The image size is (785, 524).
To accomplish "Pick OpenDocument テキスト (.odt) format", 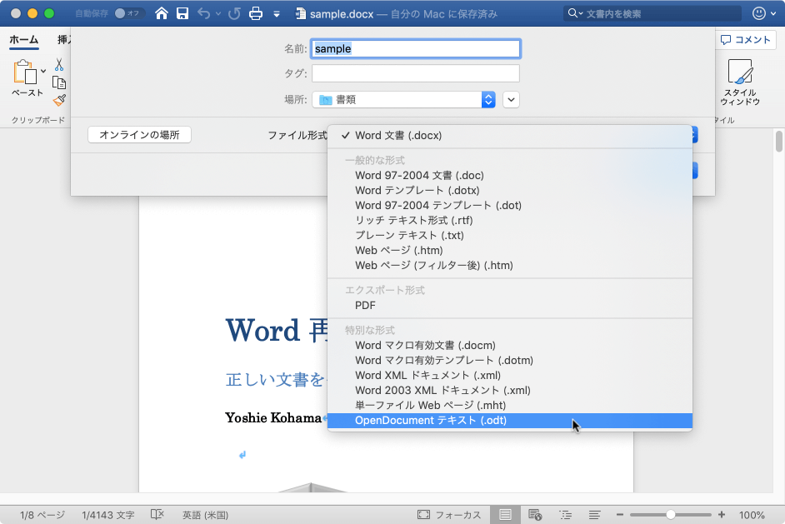I will [x=510, y=421].
